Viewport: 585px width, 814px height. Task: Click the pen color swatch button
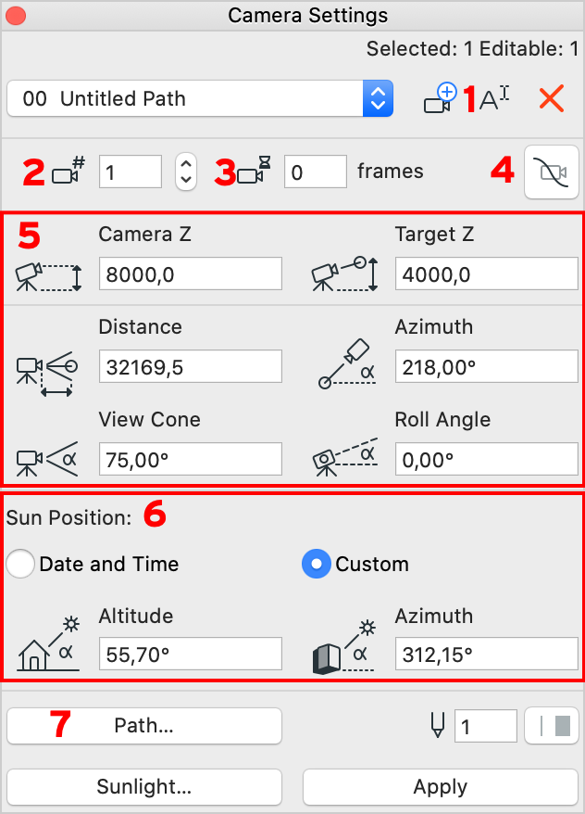(552, 726)
